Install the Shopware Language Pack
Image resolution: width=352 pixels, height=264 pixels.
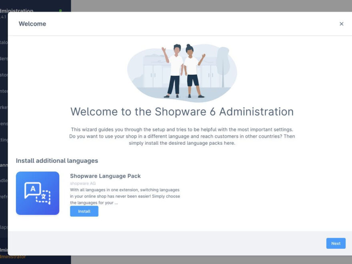pyautogui.click(x=84, y=211)
